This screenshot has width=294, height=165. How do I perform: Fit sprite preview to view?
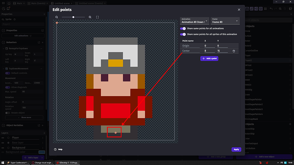coord(98,17)
